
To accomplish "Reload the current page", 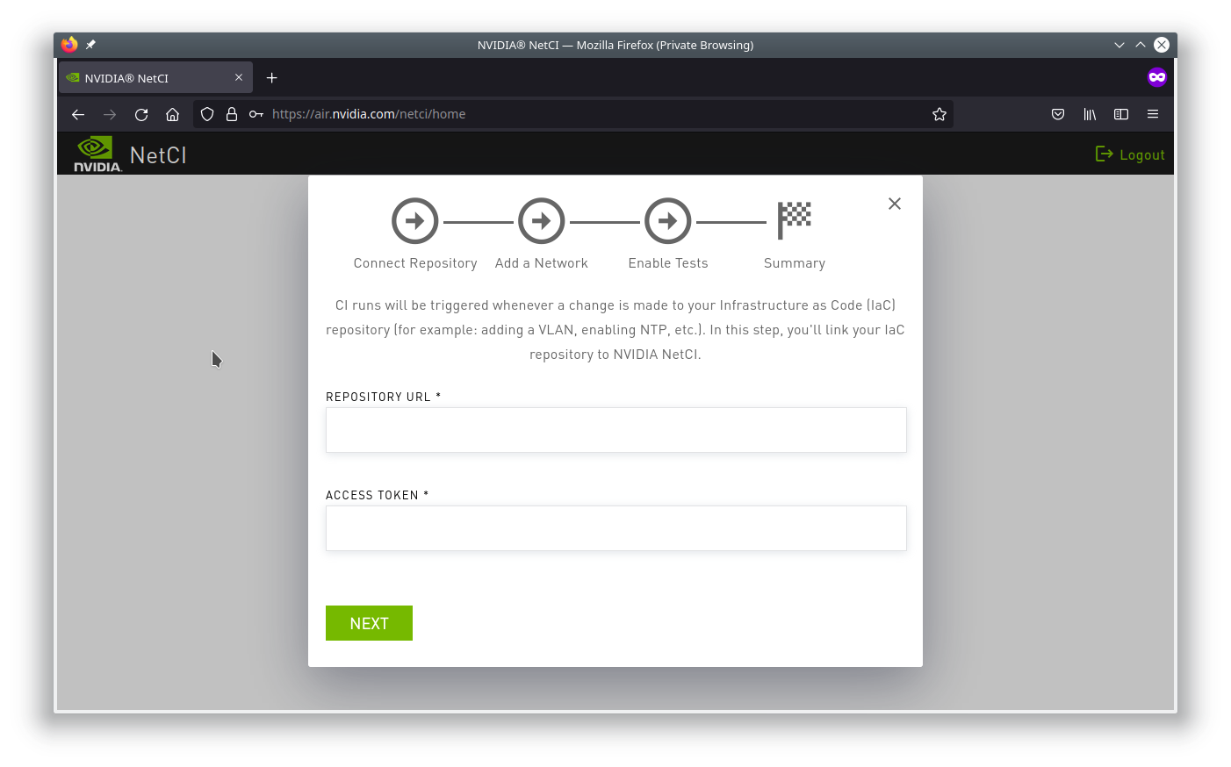I will pos(141,114).
